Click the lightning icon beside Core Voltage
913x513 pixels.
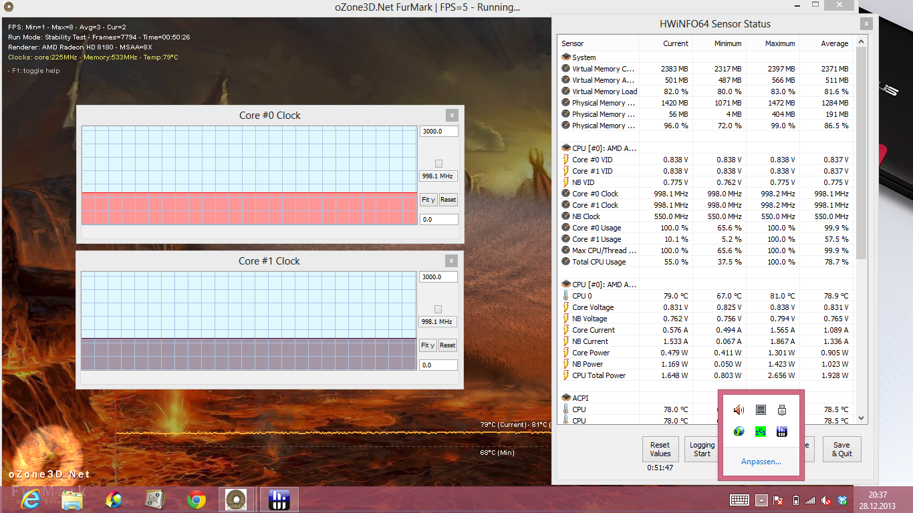(x=566, y=307)
